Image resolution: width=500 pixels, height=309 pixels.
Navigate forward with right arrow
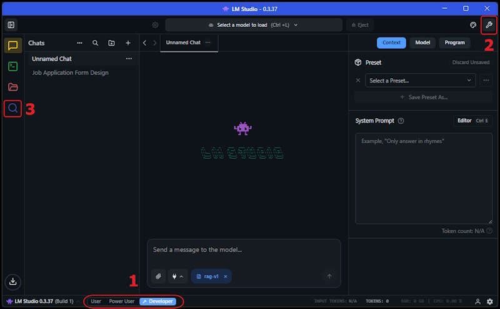154,43
